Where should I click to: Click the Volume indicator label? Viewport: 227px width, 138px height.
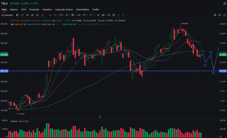[x=14, y=121]
